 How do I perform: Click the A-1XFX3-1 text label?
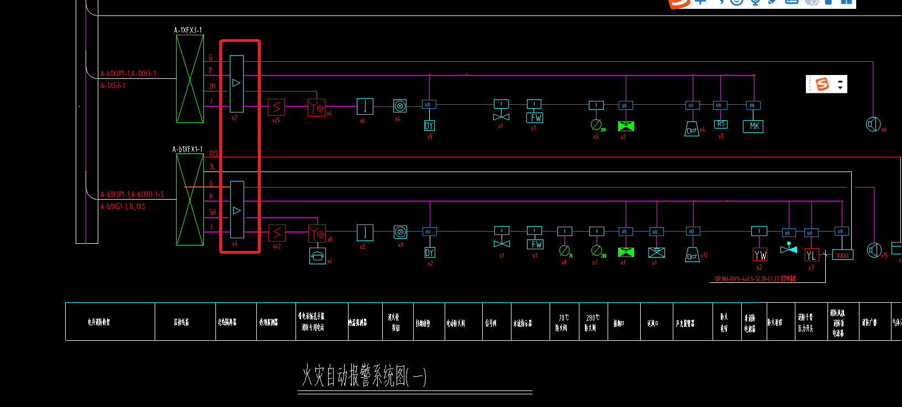pyautogui.click(x=188, y=30)
